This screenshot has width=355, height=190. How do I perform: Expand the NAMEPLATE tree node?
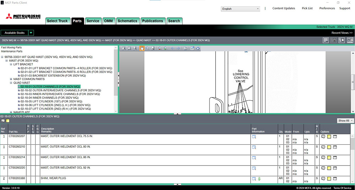tap(11, 112)
